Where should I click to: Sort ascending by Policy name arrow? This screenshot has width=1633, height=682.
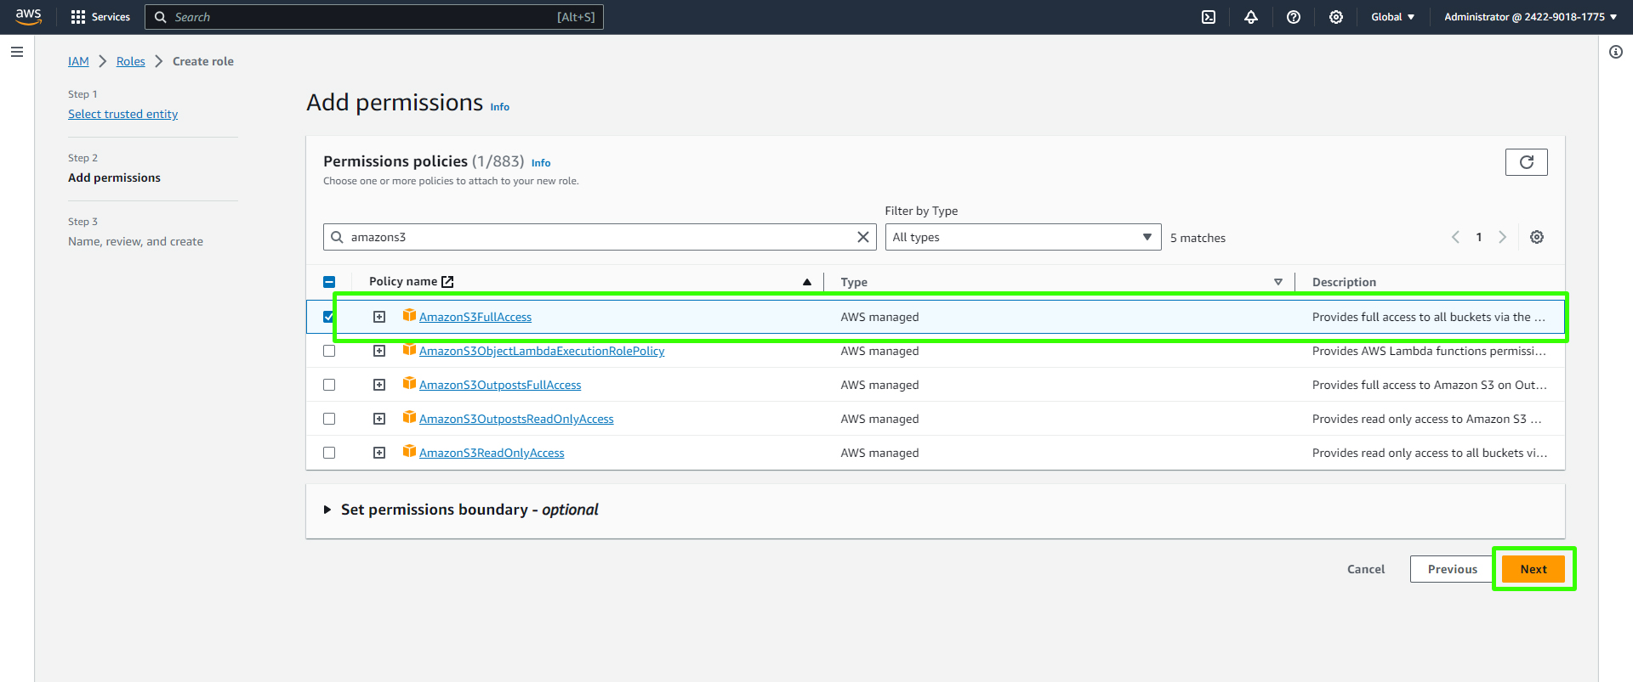tap(807, 282)
